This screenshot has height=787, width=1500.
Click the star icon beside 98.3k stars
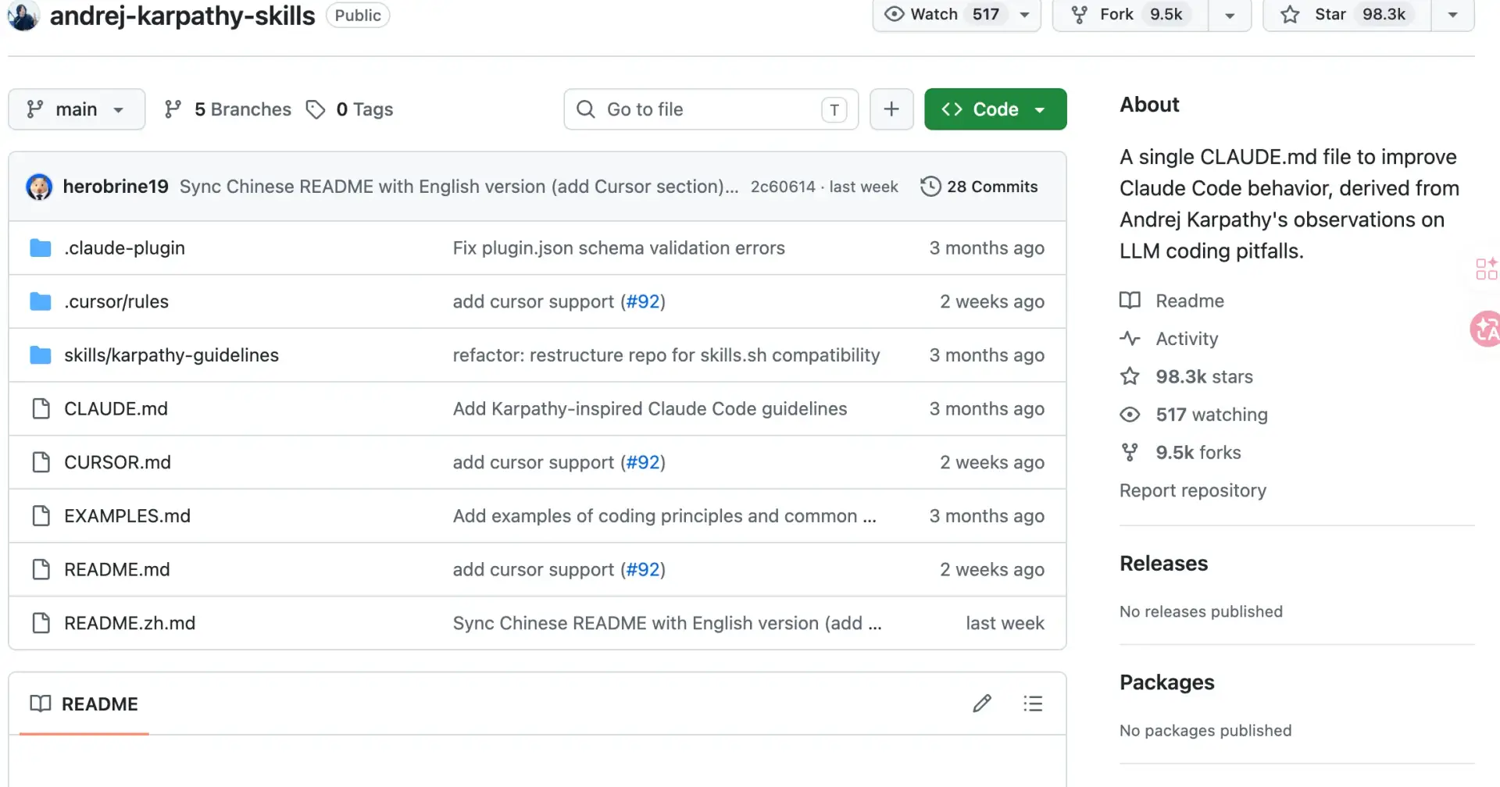(x=1130, y=377)
